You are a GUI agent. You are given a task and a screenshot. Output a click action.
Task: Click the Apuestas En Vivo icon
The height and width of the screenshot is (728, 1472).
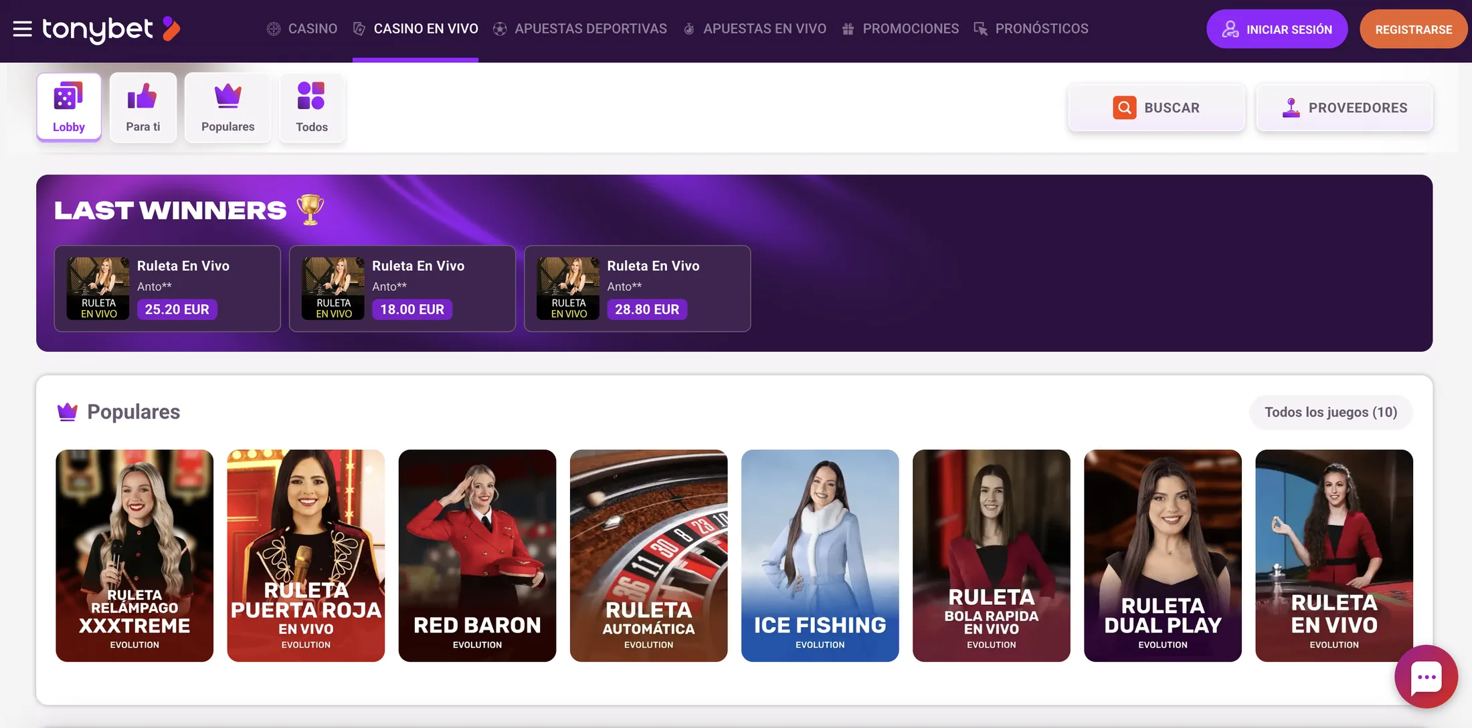(x=688, y=29)
